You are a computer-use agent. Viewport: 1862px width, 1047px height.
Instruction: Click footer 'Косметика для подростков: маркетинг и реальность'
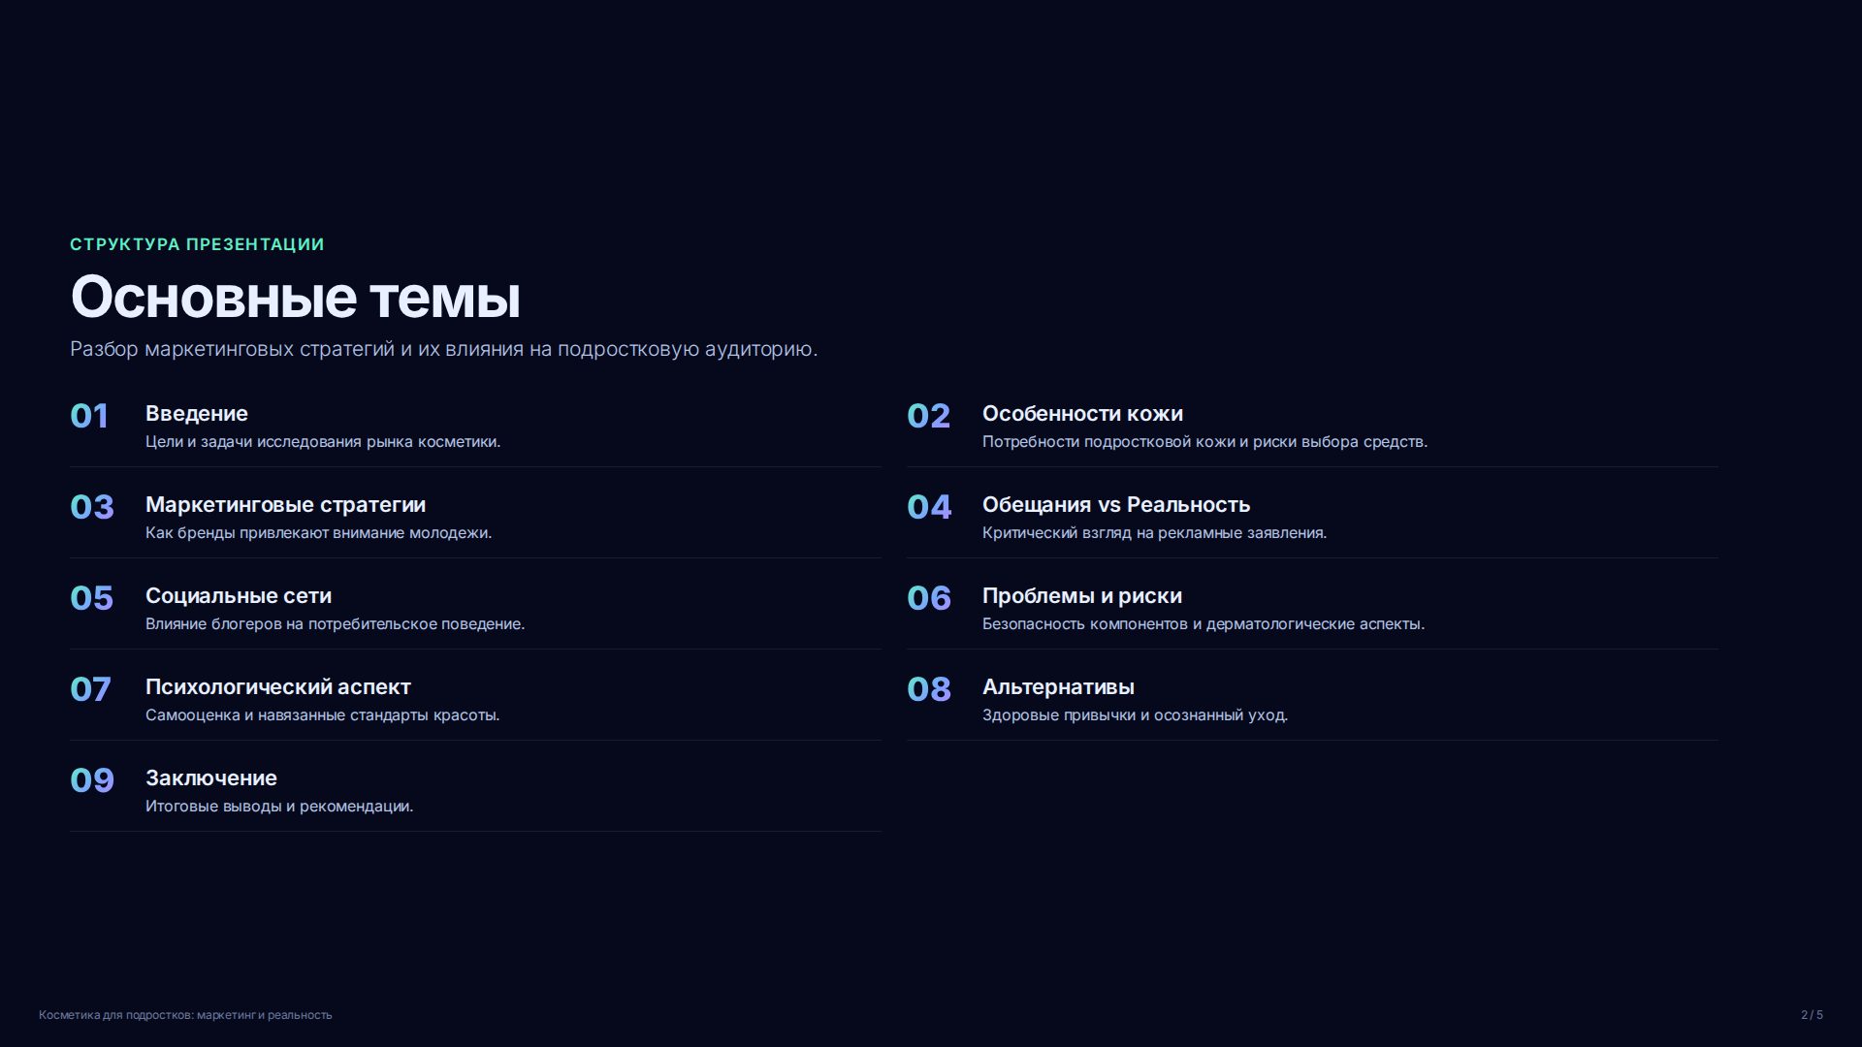(185, 1015)
